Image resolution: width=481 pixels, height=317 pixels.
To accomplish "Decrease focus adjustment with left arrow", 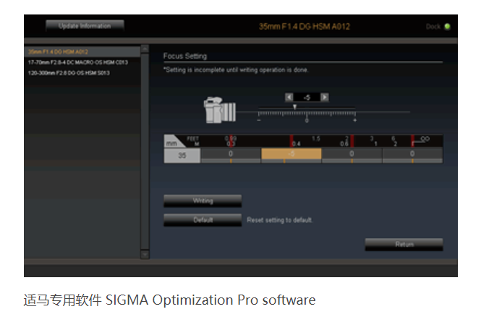I will [289, 97].
